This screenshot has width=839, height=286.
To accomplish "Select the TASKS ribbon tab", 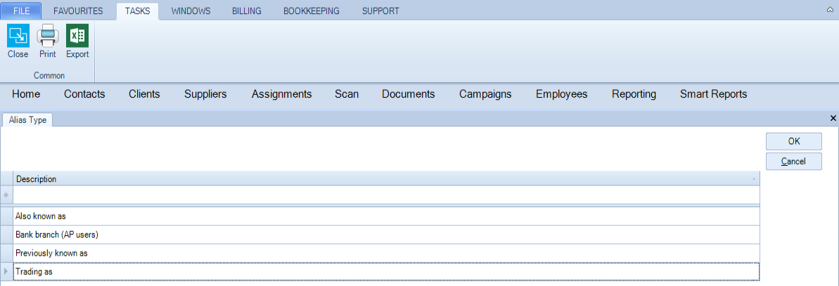I will coord(138,11).
